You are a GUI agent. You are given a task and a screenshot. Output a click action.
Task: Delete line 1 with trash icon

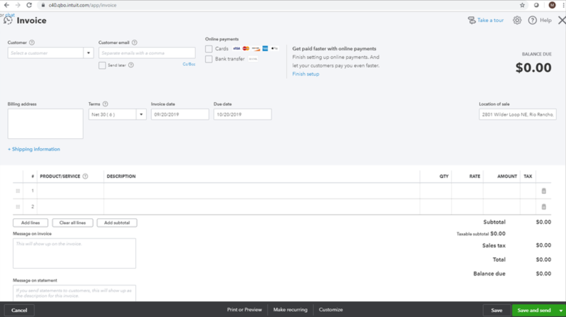(x=544, y=191)
